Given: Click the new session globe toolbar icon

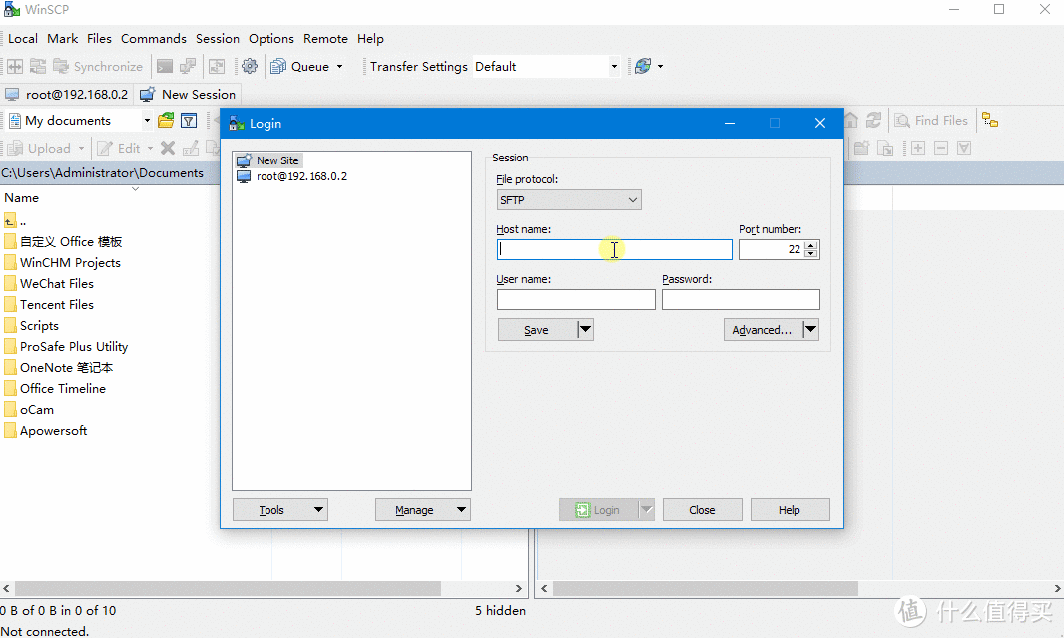Looking at the screenshot, I should (643, 66).
